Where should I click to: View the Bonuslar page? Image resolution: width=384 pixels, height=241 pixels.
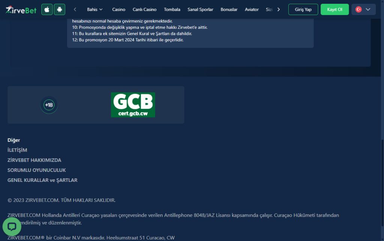click(x=229, y=9)
